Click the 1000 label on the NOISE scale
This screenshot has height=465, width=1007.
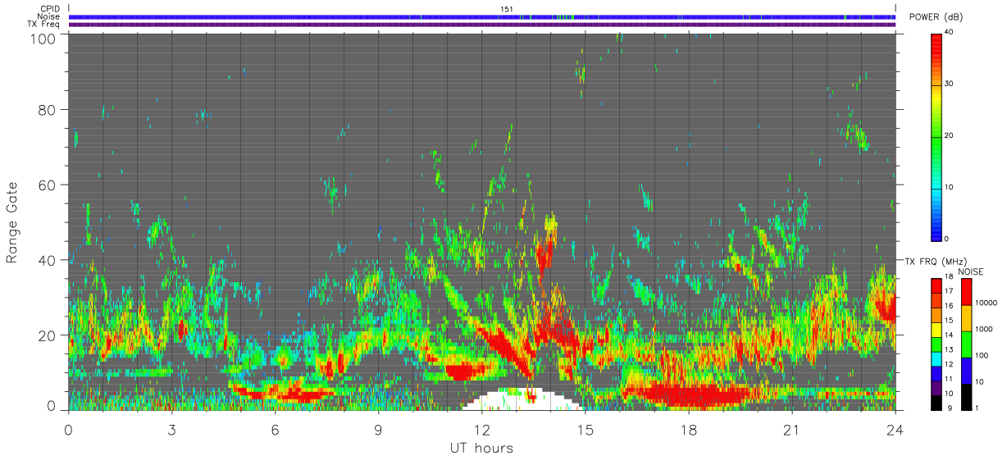pos(982,329)
